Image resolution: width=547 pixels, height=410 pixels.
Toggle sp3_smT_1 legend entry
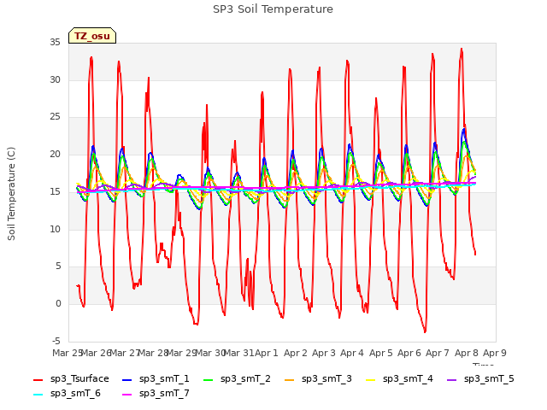pyautogui.click(x=156, y=379)
